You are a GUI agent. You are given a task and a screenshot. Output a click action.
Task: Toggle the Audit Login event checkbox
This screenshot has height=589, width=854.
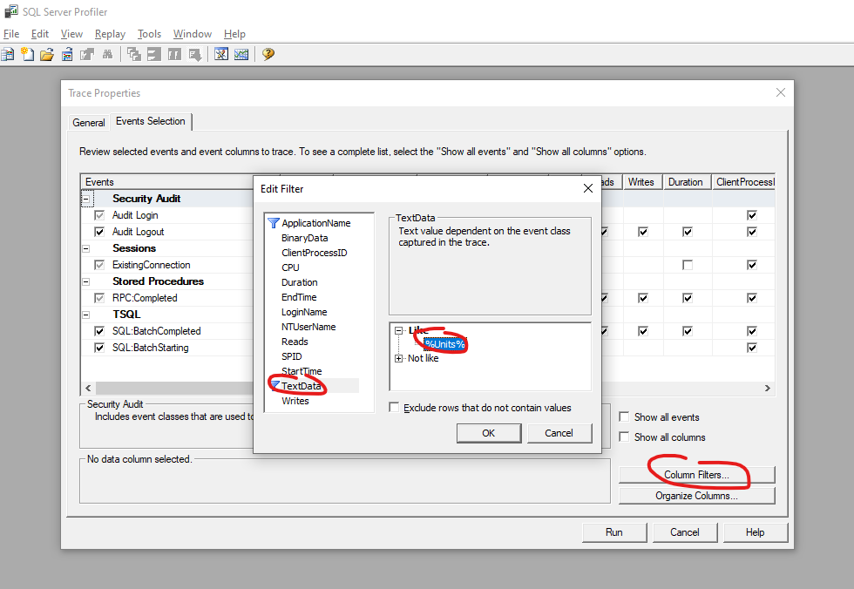[x=99, y=215]
